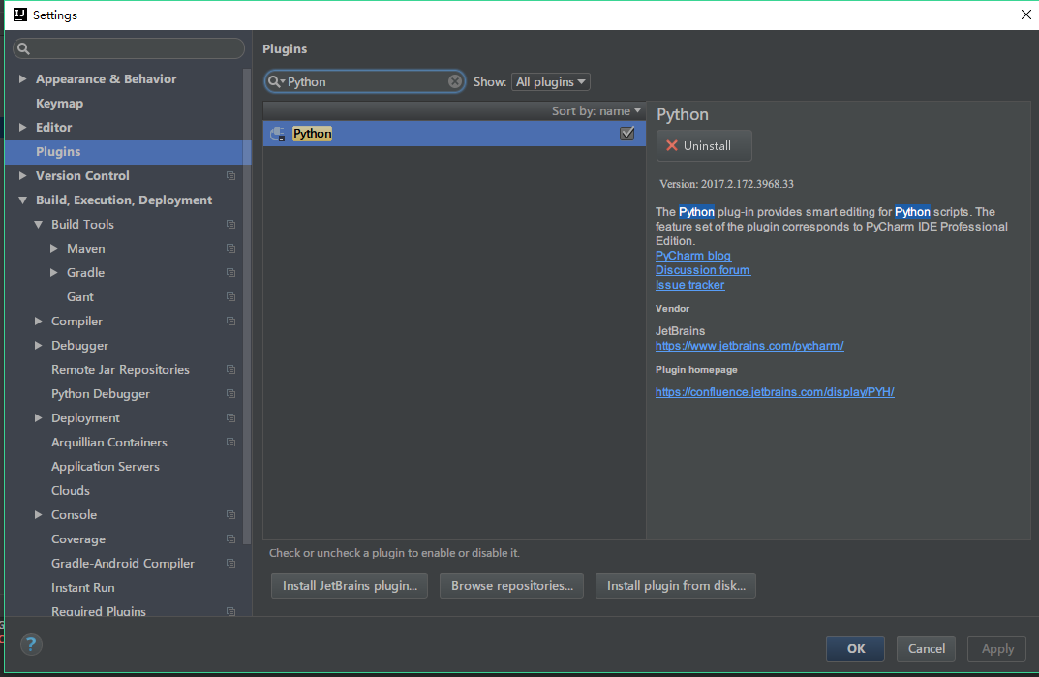Click the project-level icon beside Gant
1039x677 pixels.
230,297
